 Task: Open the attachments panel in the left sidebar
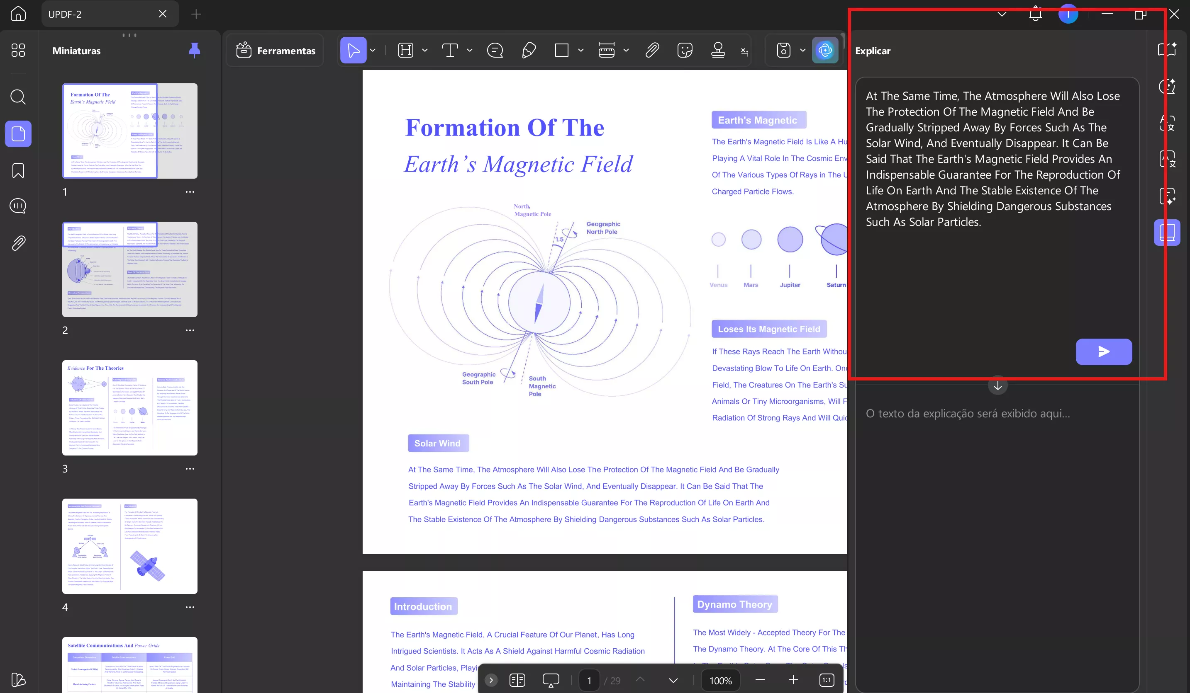18,243
